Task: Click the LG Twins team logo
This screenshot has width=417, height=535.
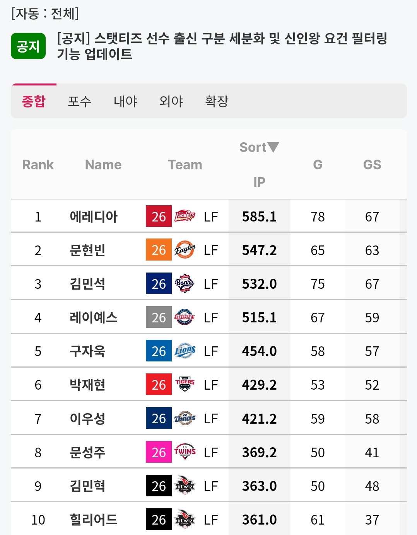Action: click(185, 452)
